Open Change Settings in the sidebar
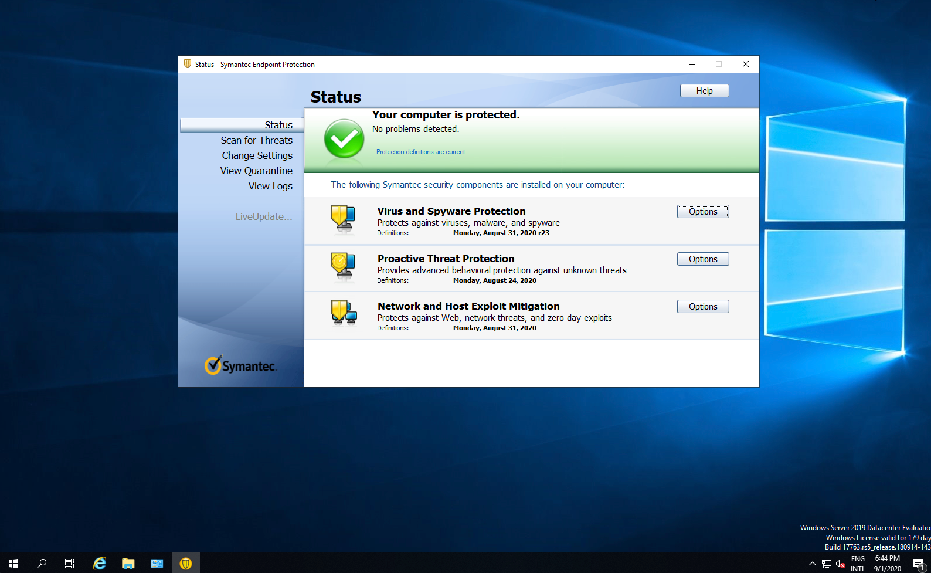This screenshot has height=573, width=931. click(x=257, y=155)
